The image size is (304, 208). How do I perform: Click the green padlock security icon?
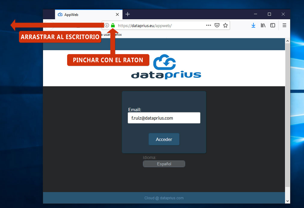tap(113, 25)
